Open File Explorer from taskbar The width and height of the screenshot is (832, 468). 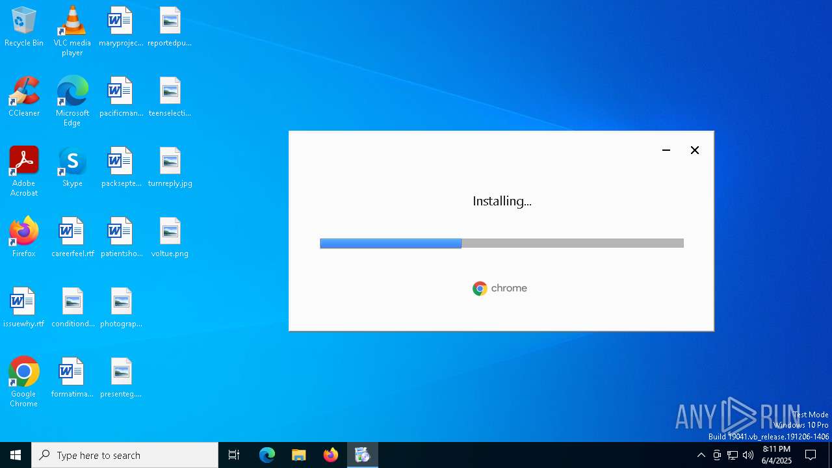click(299, 455)
